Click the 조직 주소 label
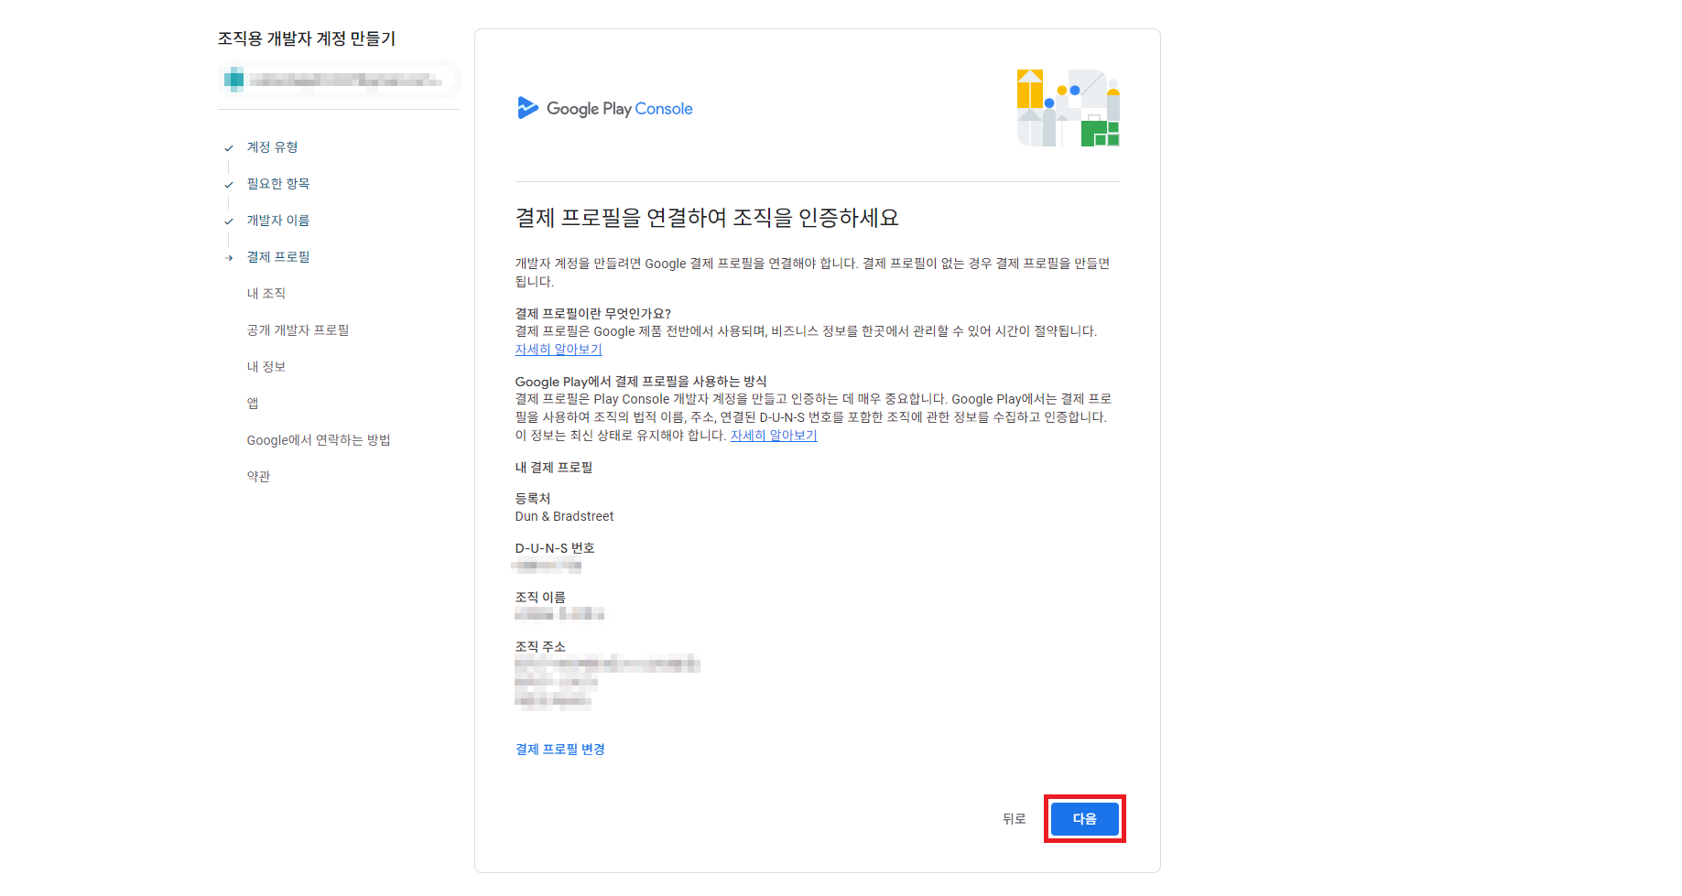Screen dimensions: 1682x896 [540, 647]
